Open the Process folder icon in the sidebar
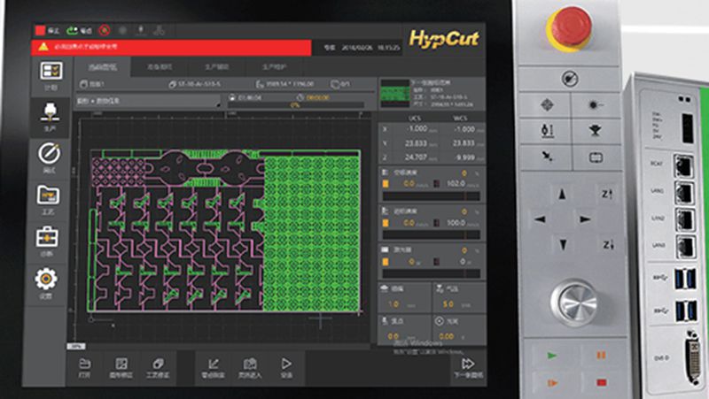709x399 pixels. pos(51,198)
